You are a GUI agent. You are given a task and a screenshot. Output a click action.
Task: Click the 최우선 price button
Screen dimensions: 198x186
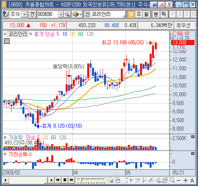[183, 25]
